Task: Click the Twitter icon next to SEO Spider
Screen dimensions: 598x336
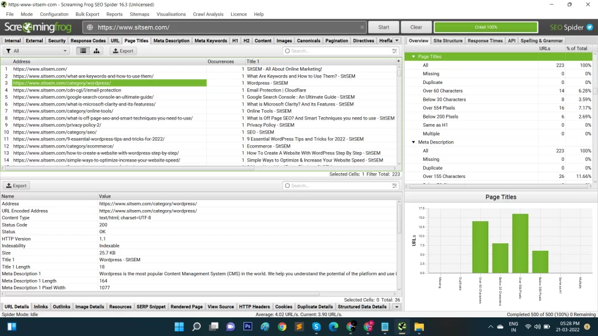Action: [x=590, y=27]
